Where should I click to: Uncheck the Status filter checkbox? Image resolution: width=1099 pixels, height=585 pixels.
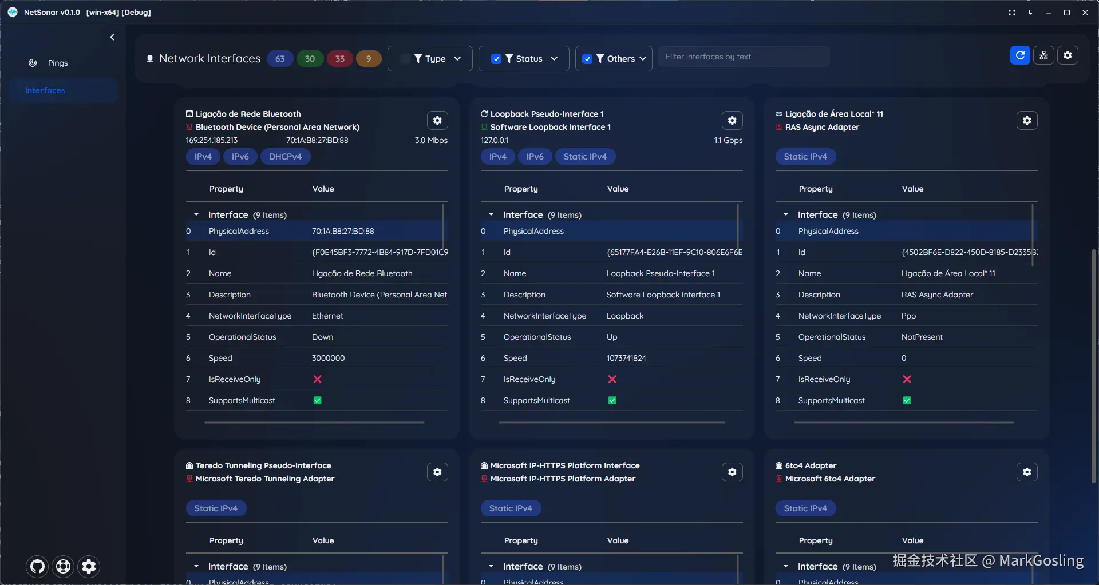click(496, 59)
